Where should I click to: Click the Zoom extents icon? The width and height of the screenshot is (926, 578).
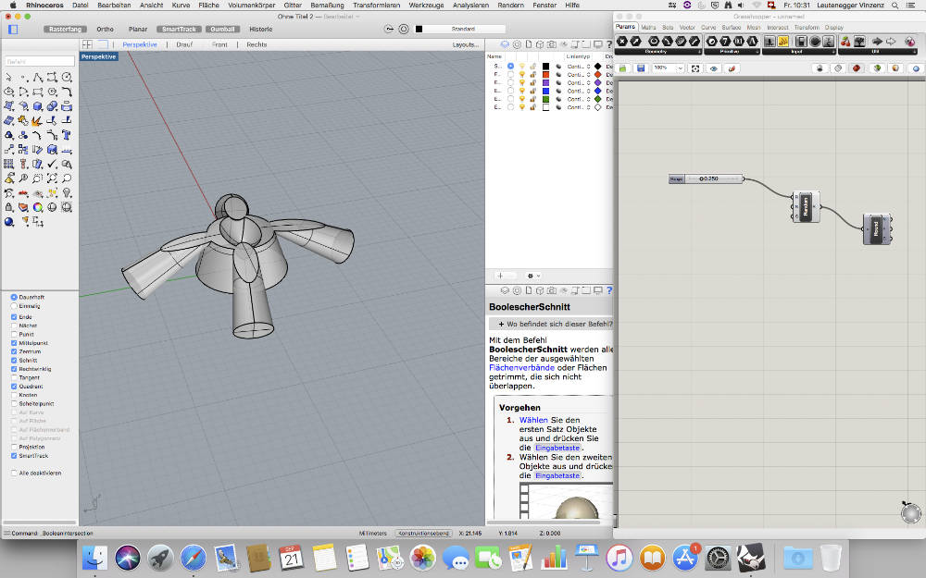[x=53, y=178]
